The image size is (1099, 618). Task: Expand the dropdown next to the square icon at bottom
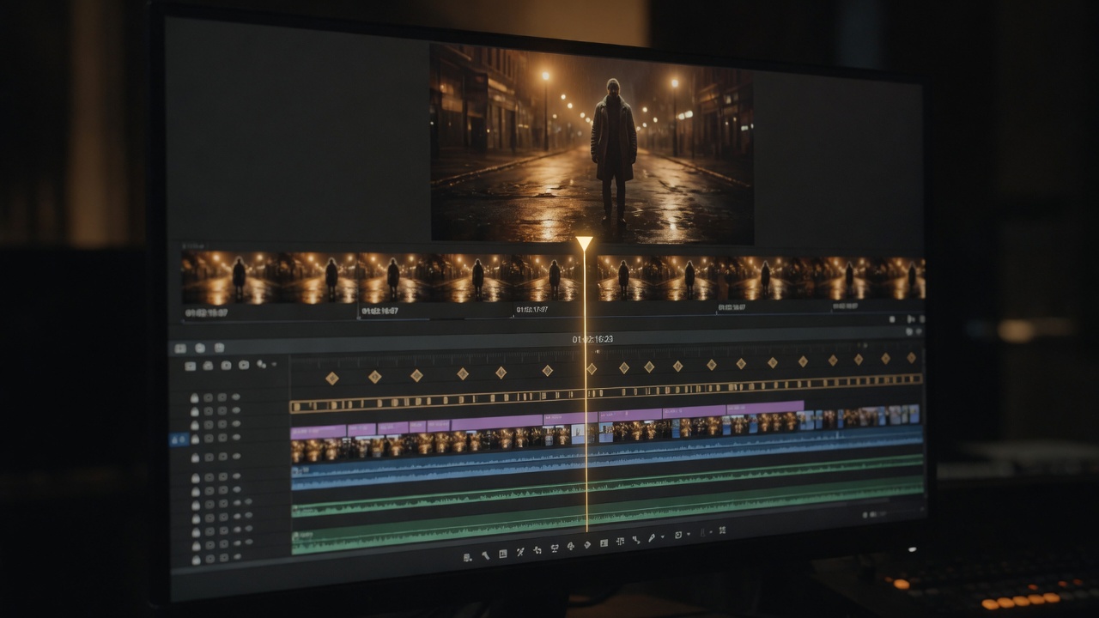[x=689, y=534]
